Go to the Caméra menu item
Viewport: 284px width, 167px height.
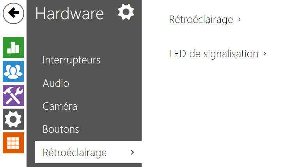pyautogui.click(x=60, y=106)
